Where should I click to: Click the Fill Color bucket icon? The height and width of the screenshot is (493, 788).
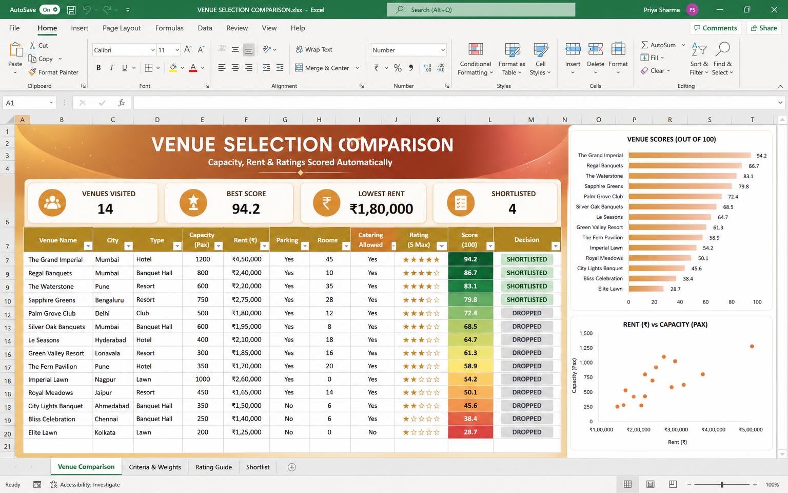173,68
